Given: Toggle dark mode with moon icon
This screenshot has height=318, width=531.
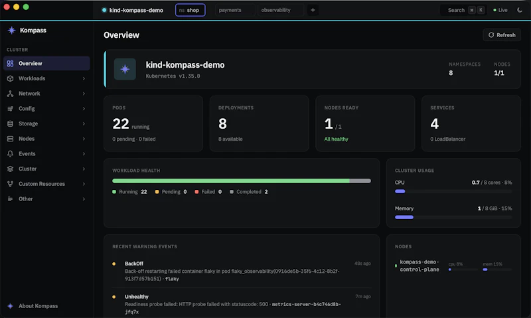Looking at the screenshot, I should (x=520, y=10).
